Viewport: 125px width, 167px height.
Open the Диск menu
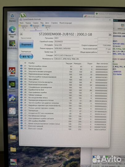point(47,23)
